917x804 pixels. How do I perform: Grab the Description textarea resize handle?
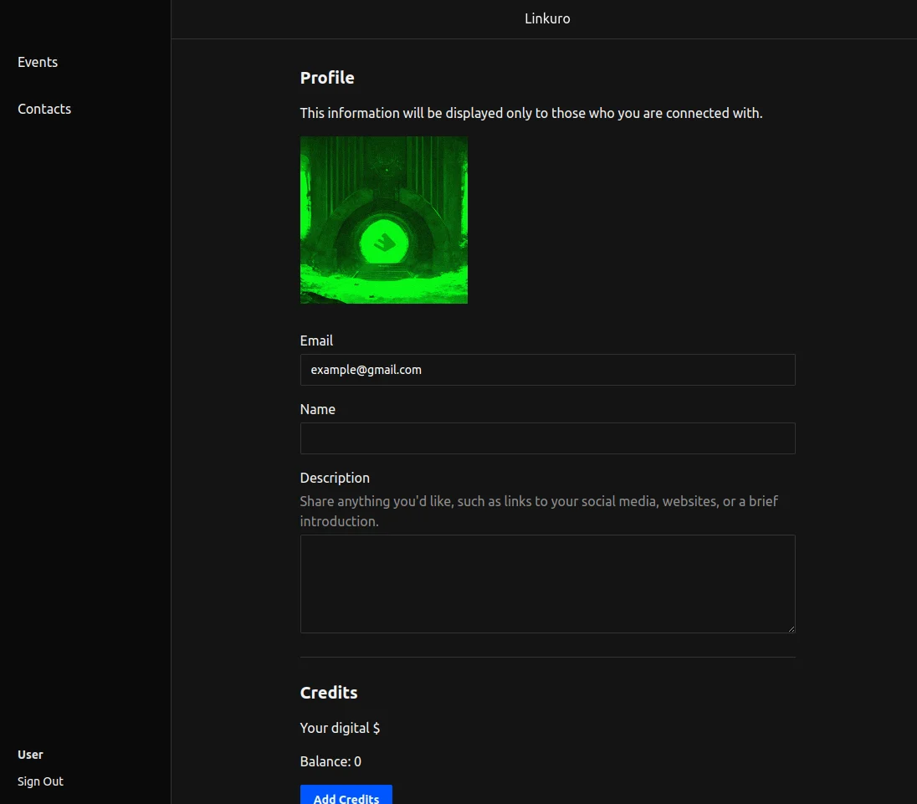click(790, 627)
